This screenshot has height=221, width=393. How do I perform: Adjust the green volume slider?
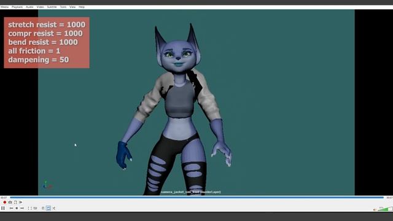coord(385,209)
